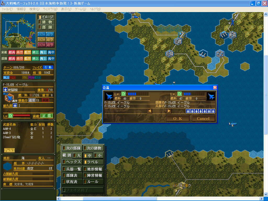The width and height of the screenshot is (268, 201).
Task: Select the BLU faction label
Action: (x=6, y=77)
